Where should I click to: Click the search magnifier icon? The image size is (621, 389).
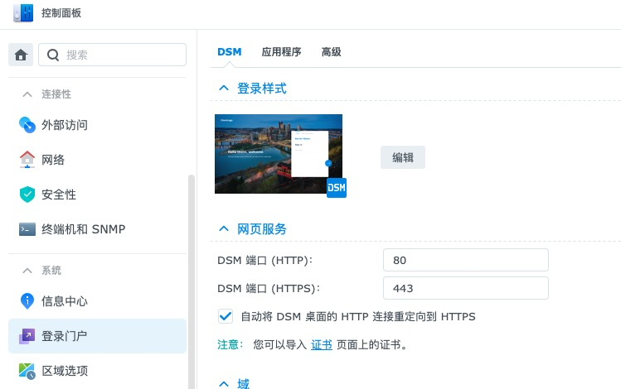[53, 55]
